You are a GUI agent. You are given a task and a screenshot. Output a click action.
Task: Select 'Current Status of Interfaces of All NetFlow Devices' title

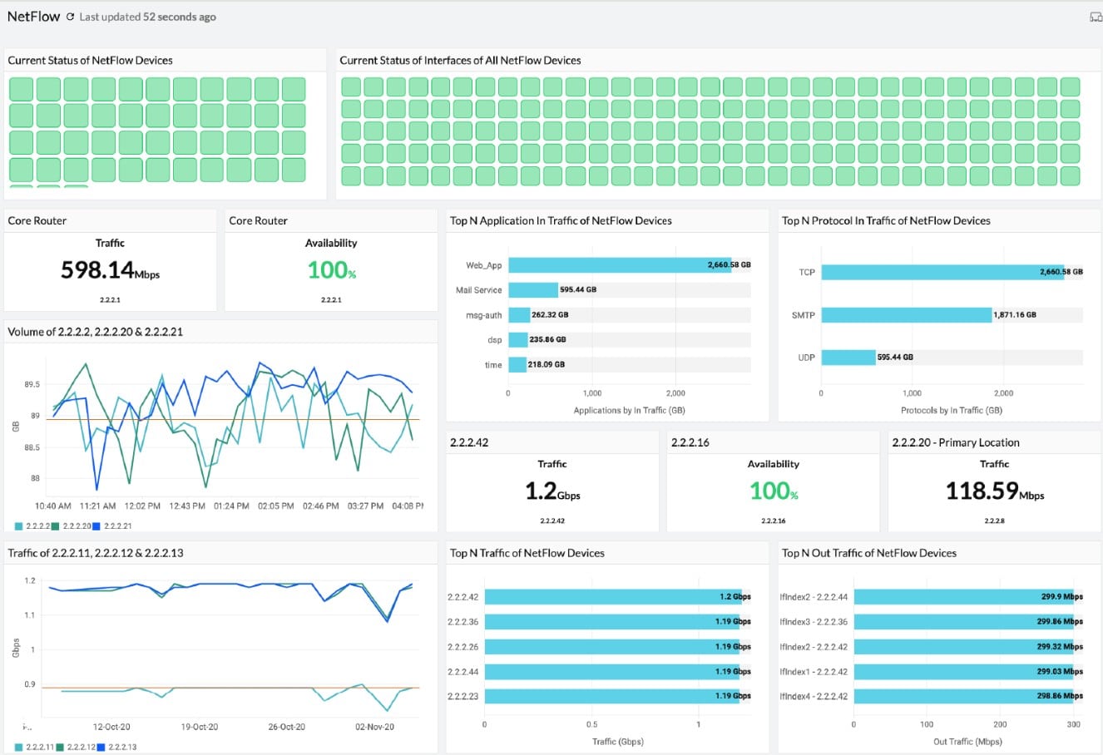point(460,60)
